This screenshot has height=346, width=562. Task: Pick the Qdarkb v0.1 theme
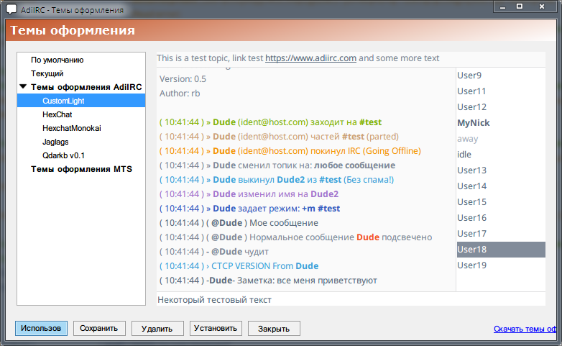pos(63,155)
